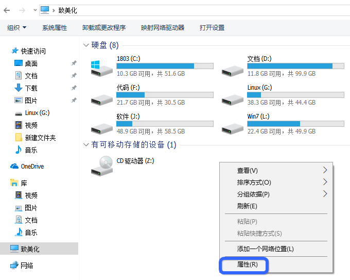Click the 10.3 GB 可用，共 51.6 GB text
Screen dimensions: 350x280
pyautogui.click(x=151, y=74)
